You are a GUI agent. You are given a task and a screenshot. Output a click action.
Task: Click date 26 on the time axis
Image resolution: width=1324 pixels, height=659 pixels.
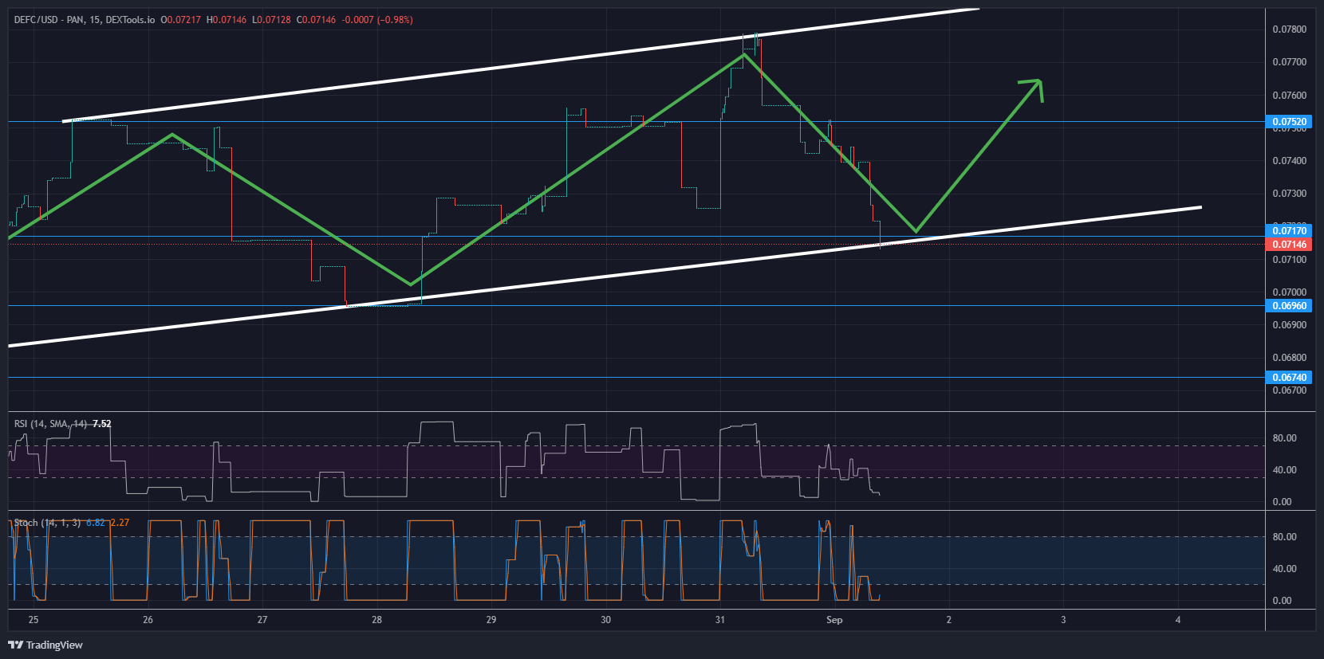(148, 620)
